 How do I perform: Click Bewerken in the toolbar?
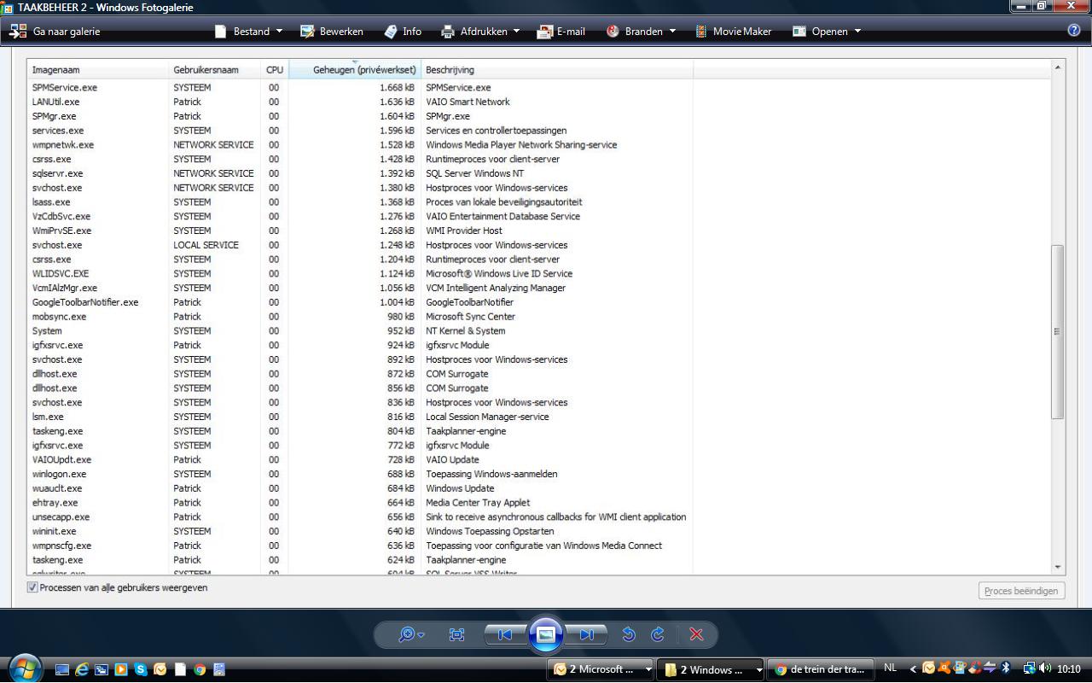[332, 32]
